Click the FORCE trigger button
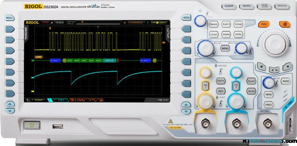This screenshot has width=297, height=146. pyautogui.click(x=268, y=105)
